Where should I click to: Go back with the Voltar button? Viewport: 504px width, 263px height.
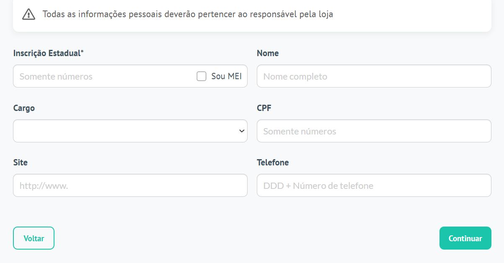pyautogui.click(x=34, y=238)
